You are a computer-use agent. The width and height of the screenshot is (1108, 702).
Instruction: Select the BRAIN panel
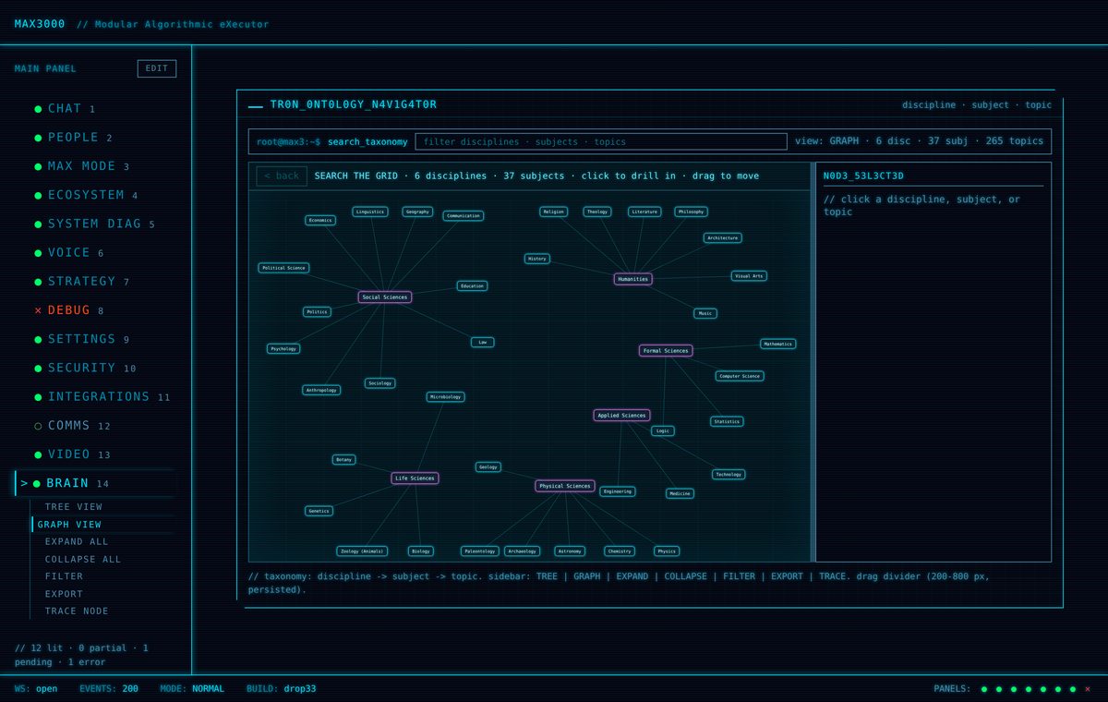[x=95, y=483]
